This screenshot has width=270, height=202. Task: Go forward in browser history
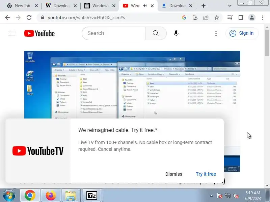click(18, 18)
